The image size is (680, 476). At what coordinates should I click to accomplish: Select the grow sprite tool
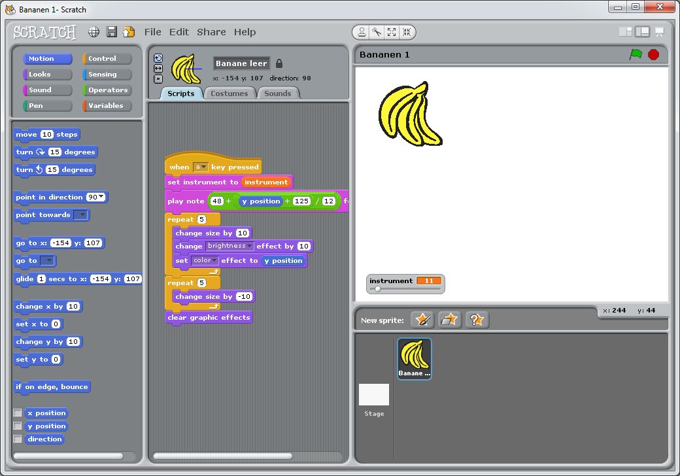click(392, 32)
